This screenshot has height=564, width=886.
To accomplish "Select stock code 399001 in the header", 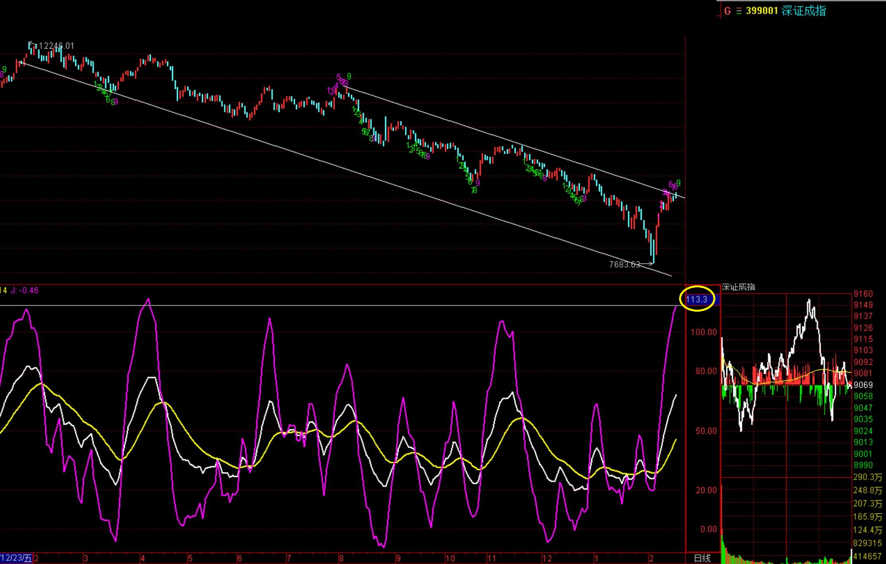I will coord(761,11).
